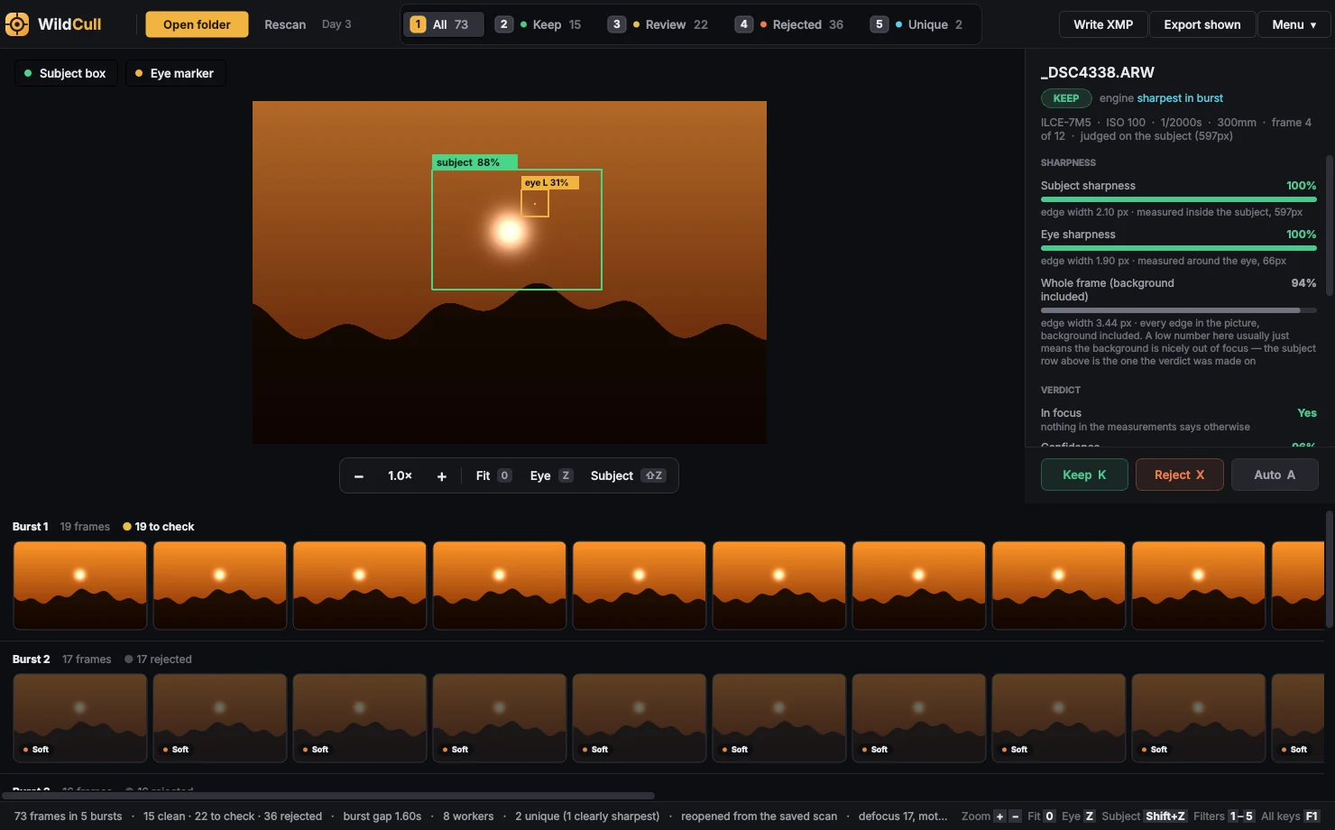
Task: Click the WildCull target logo icon
Action: click(17, 24)
